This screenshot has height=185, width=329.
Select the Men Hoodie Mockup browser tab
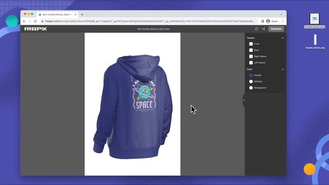click(x=57, y=14)
